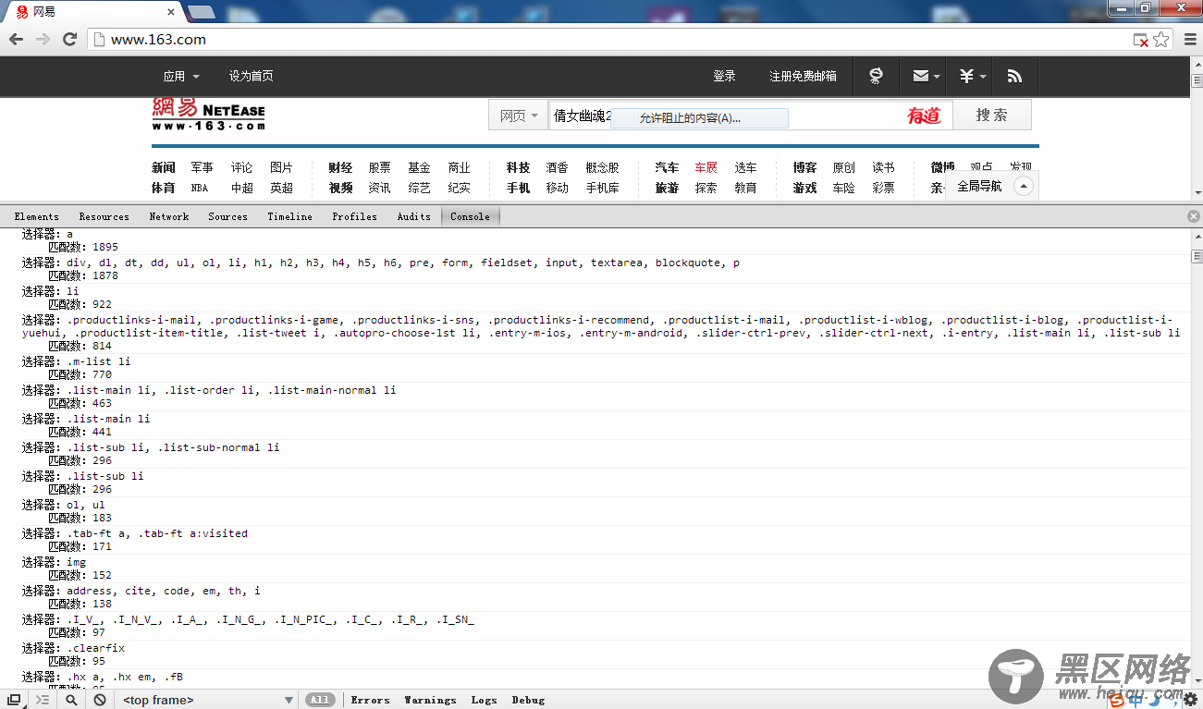The width and height of the screenshot is (1203, 709).
Task: Open the 博客 blog link
Action: pyautogui.click(x=804, y=167)
